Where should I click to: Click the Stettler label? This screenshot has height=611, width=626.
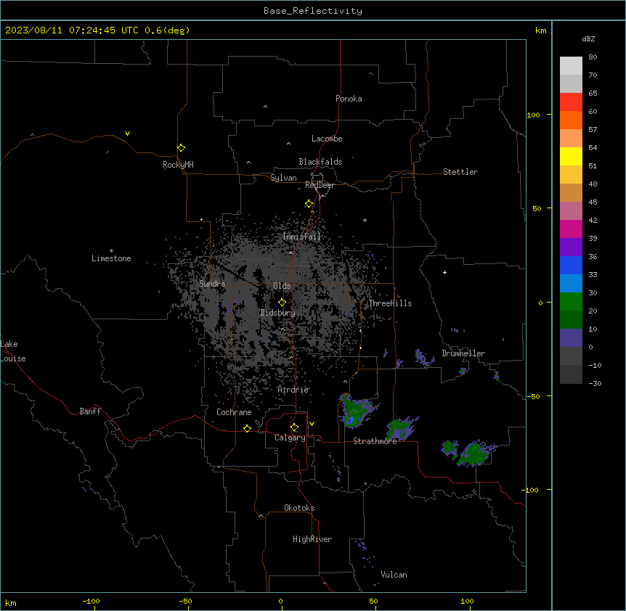click(460, 172)
